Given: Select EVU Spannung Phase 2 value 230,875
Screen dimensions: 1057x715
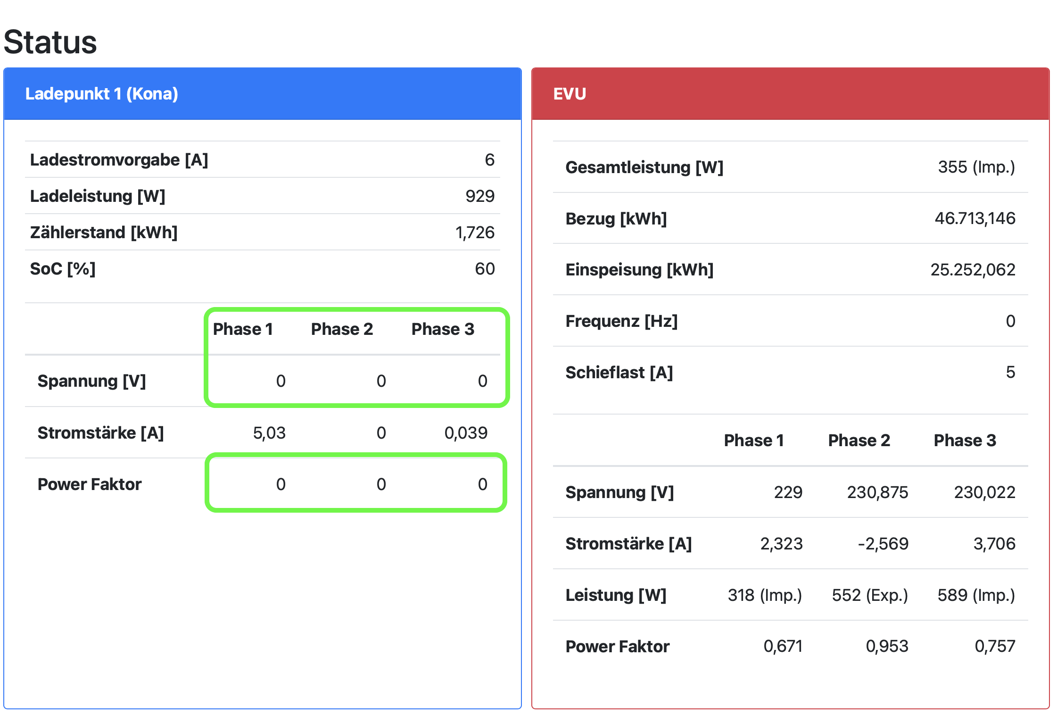Looking at the screenshot, I should (877, 492).
